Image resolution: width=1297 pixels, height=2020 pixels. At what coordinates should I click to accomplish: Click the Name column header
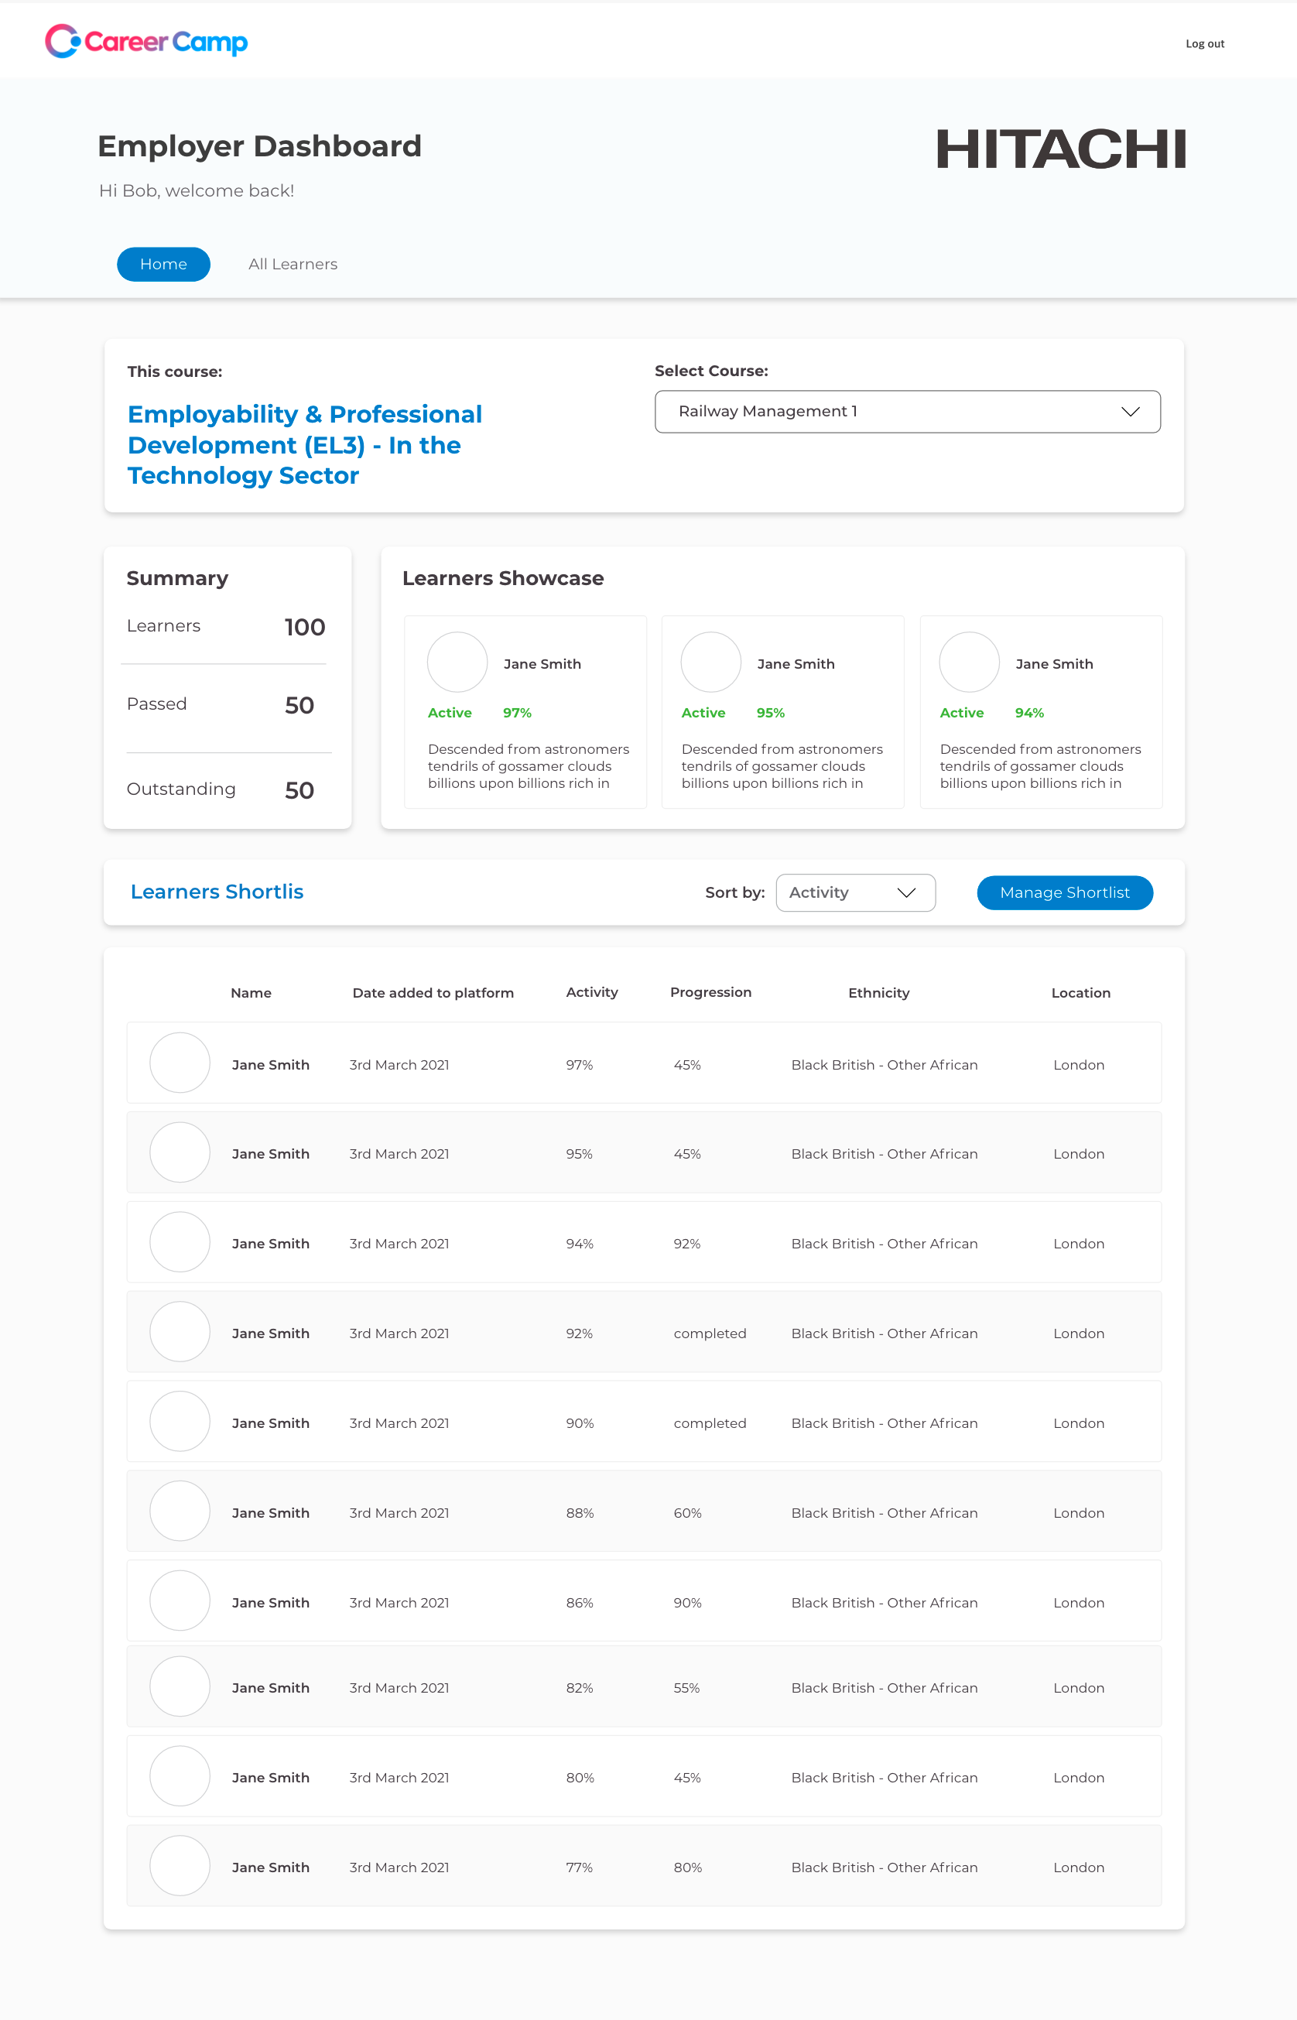(x=251, y=993)
